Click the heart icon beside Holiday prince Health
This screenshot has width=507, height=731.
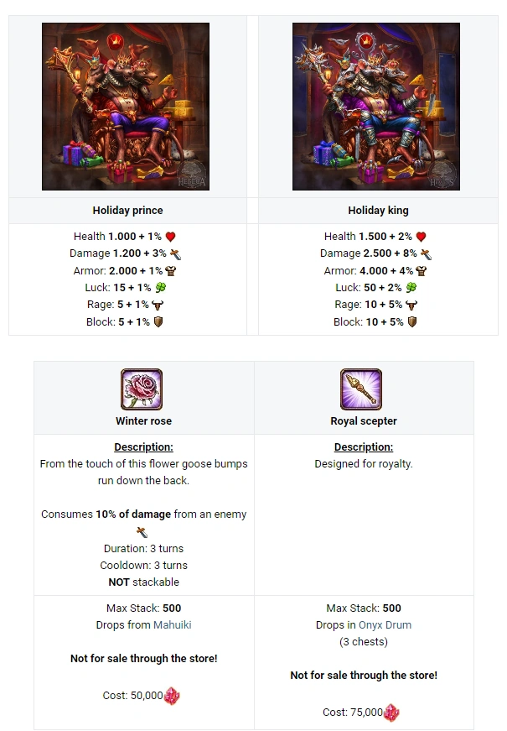(170, 237)
